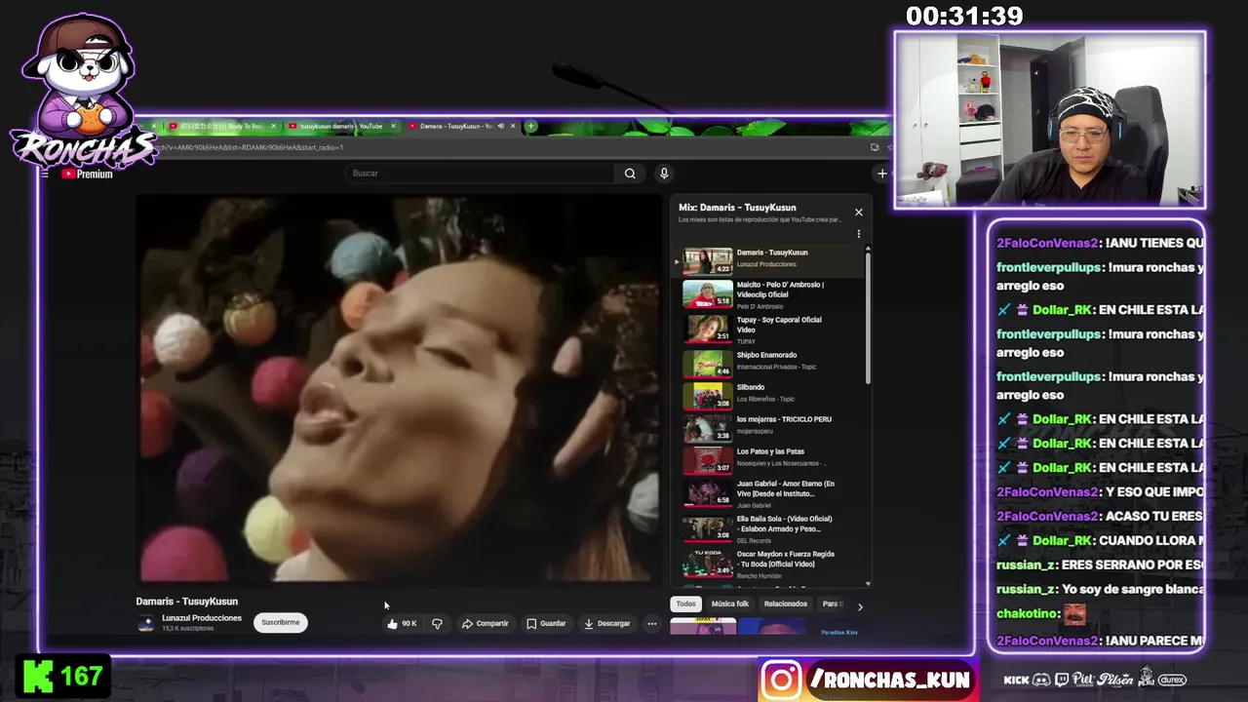The image size is (1248, 702).
Task: Click the Guardar save button
Action: point(546,623)
